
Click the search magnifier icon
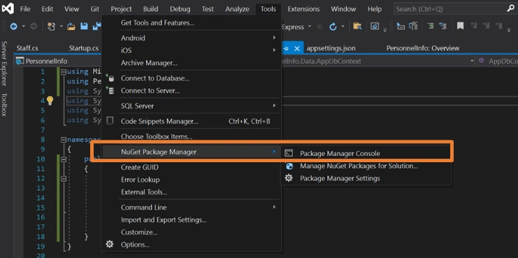pos(510,9)
